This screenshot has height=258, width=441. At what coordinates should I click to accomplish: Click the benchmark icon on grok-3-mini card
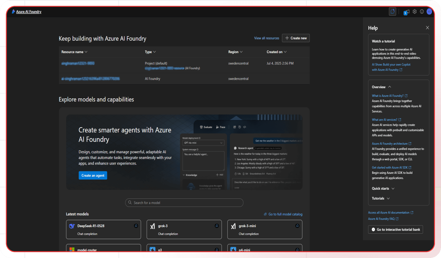pos(297,226)
